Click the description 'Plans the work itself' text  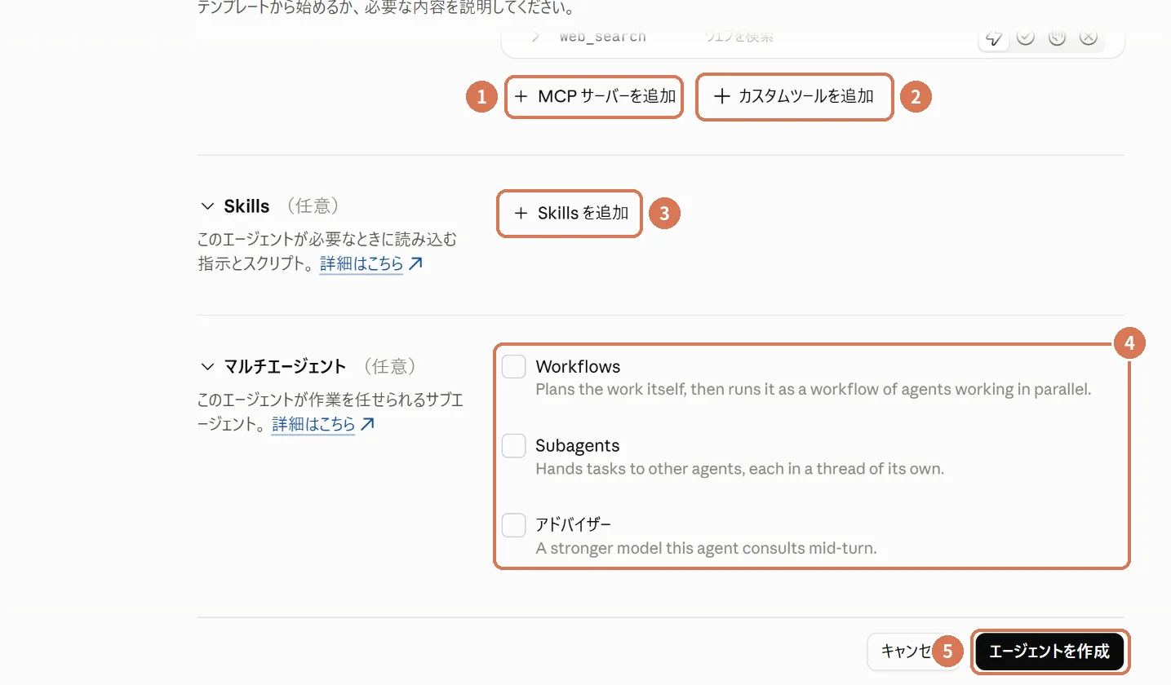click(x=814, y=390)
